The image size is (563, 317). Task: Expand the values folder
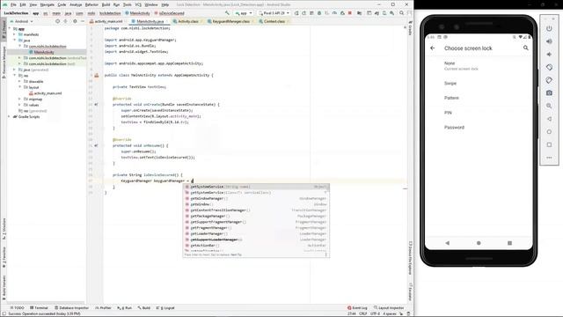pyautogui.click(x=19, y=105)
